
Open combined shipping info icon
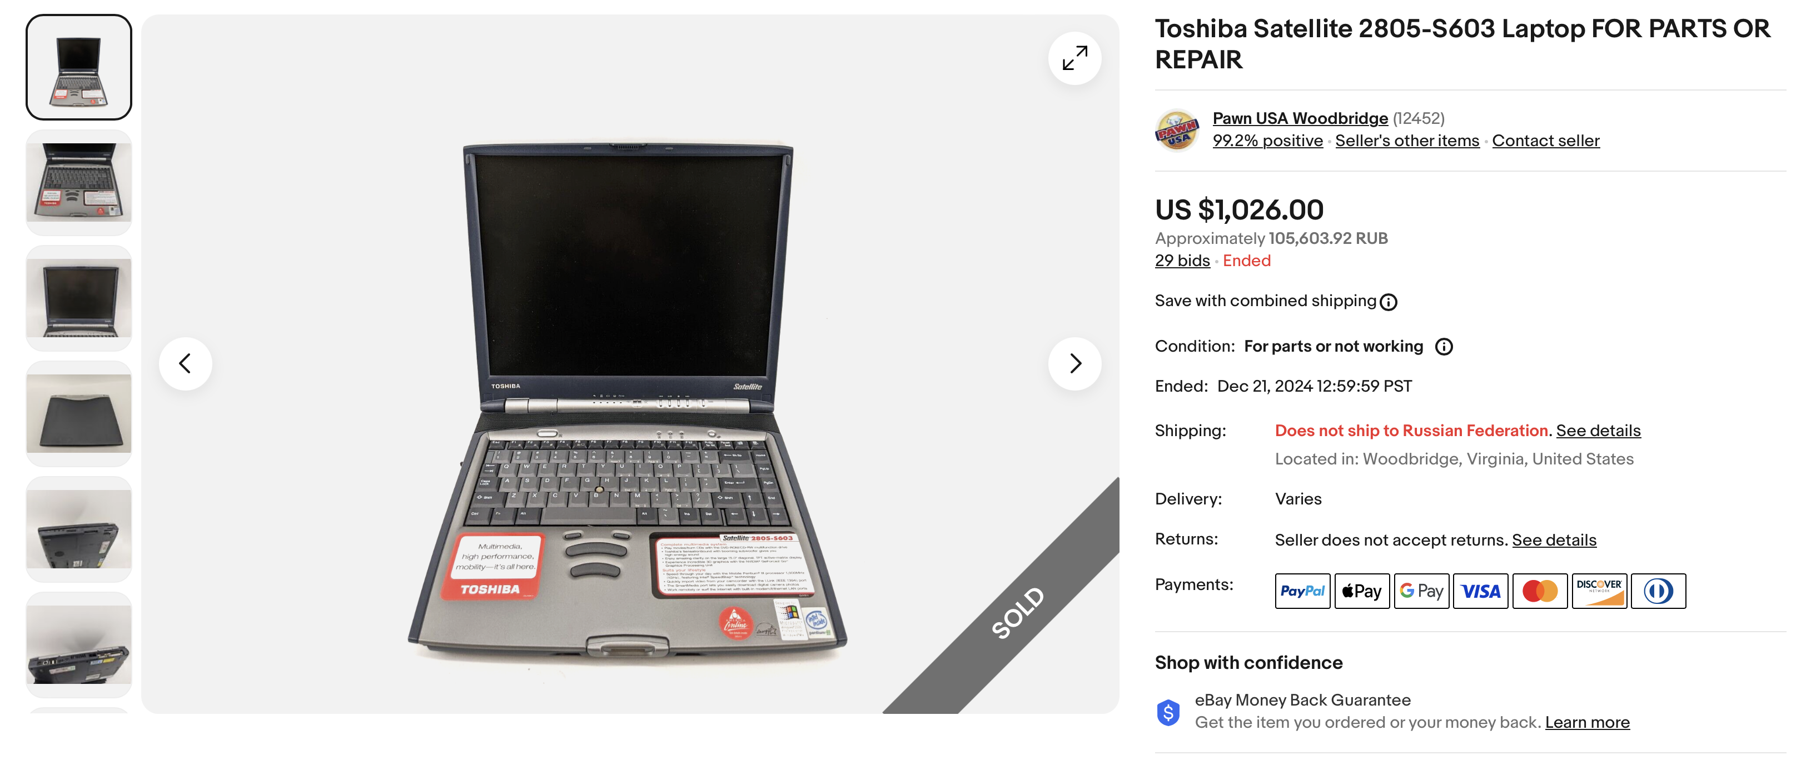(1388, 302)
